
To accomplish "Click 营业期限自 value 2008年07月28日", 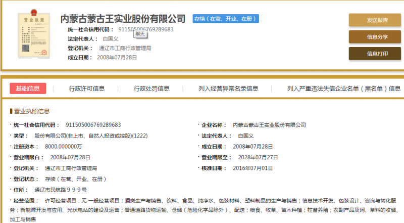I will click(x=70, y=157).
